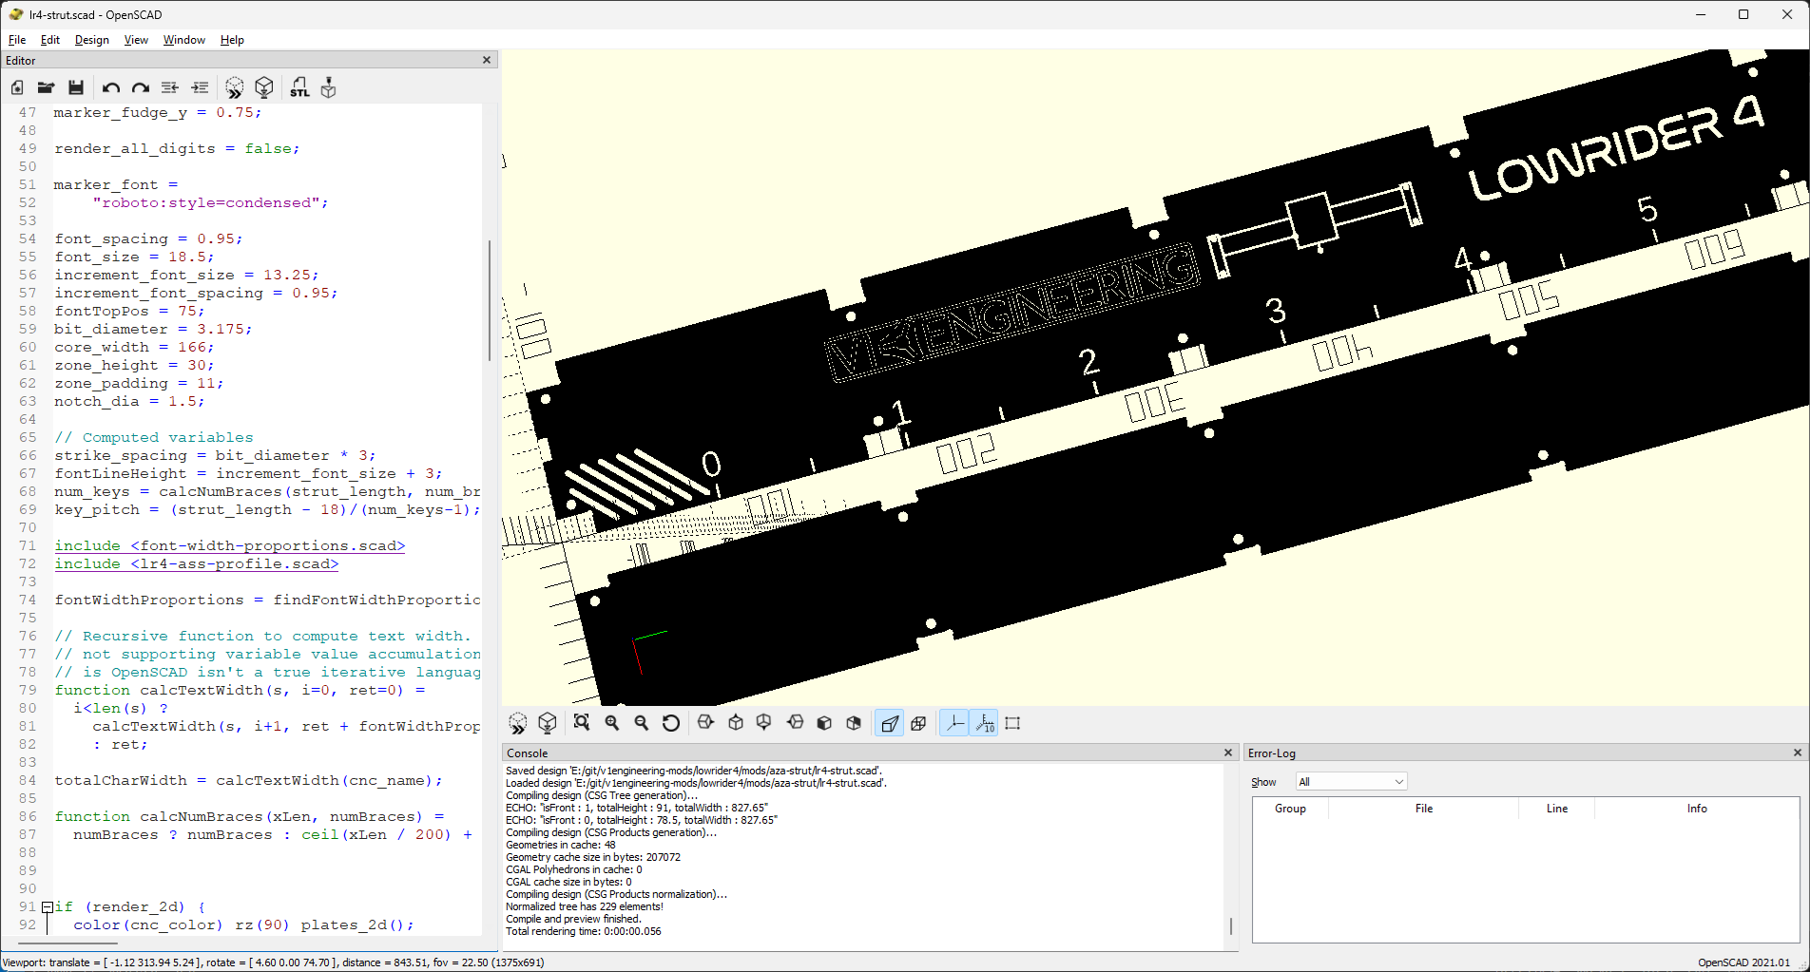The image size is (1810, 972).
Task: Switch to the back view
Action: [854, 723]
